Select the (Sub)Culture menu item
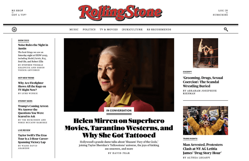Screen dimensions: 249x161 [132, 29]
